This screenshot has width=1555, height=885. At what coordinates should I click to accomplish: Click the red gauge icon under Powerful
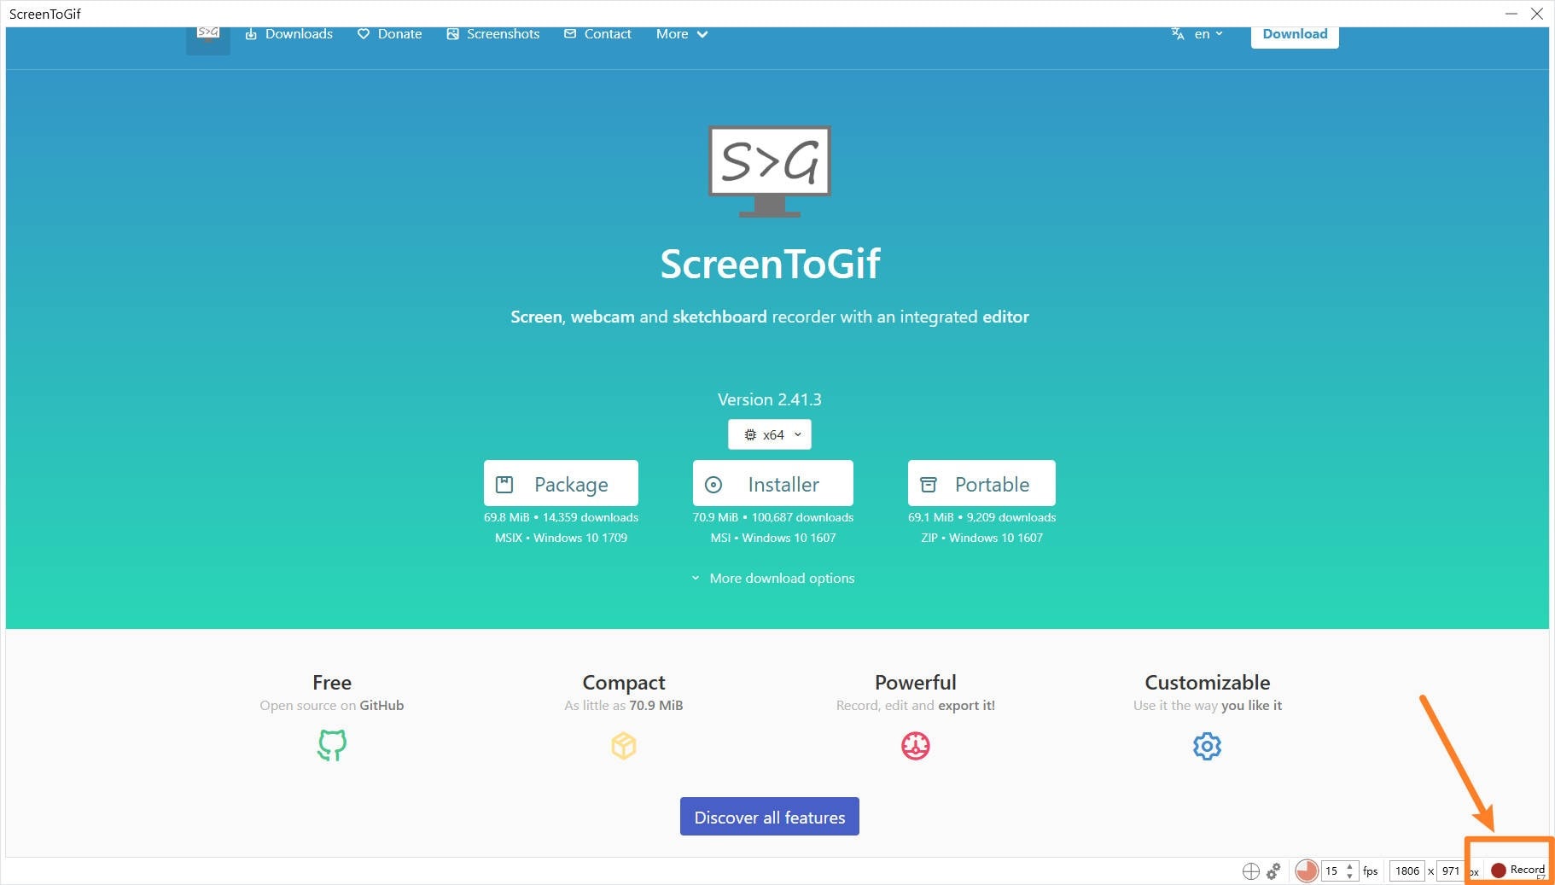[916, 746]
